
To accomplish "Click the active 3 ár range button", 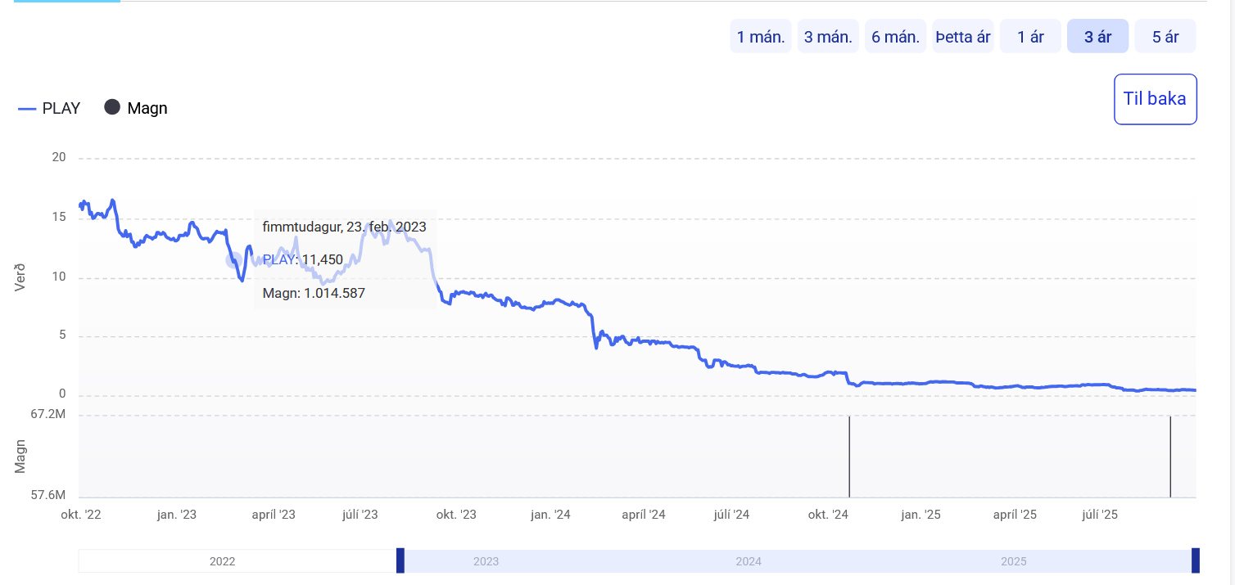I will [1097, 37].
